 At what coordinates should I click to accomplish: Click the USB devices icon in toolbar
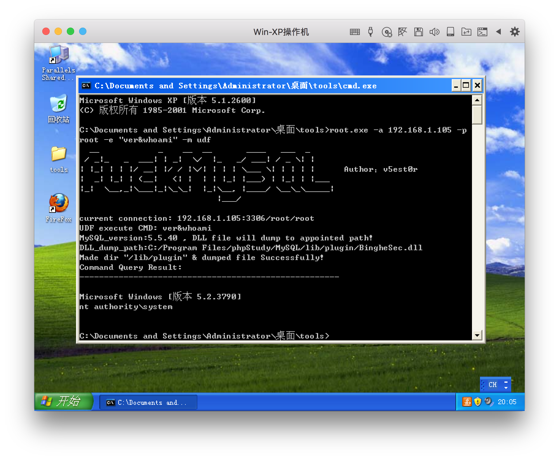click(x=371, y=32)
